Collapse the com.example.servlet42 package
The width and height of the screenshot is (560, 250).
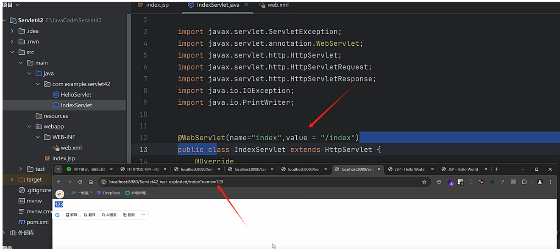point(38,84)
